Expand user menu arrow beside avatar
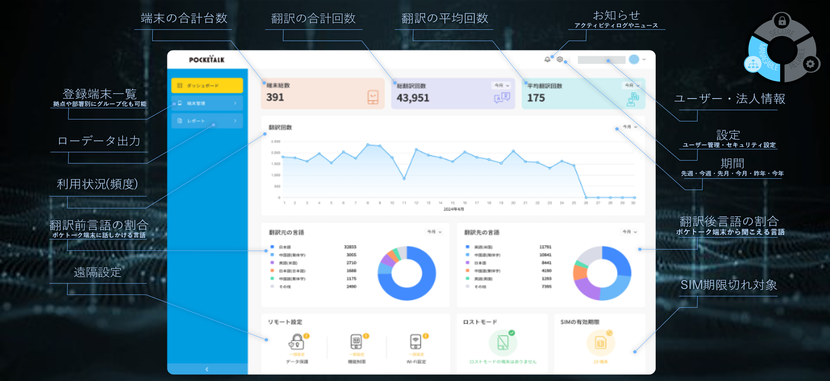This screenshot has width=830, height=381. tap(644, 59)
